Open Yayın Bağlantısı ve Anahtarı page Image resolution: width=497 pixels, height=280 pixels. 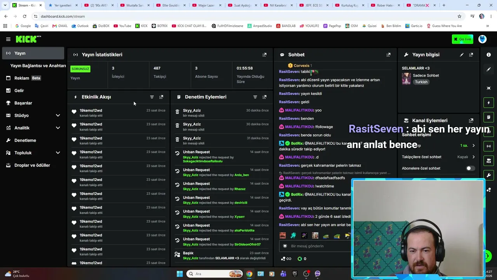tap(38, 66)
